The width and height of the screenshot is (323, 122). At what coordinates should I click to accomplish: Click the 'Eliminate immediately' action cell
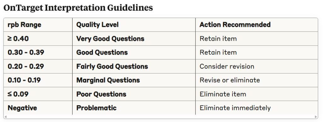tap(257, 108)
